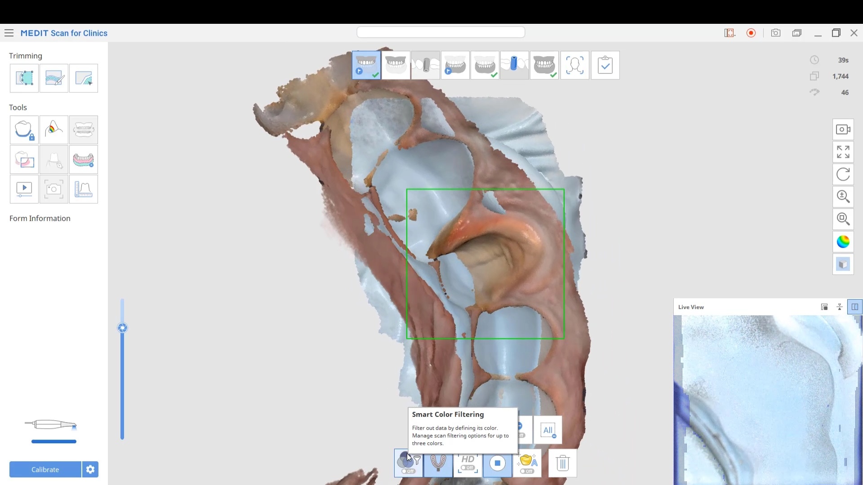863x485 pixels.
Task: Select the brush selection trimming tool
Action: tap(54, 78)
